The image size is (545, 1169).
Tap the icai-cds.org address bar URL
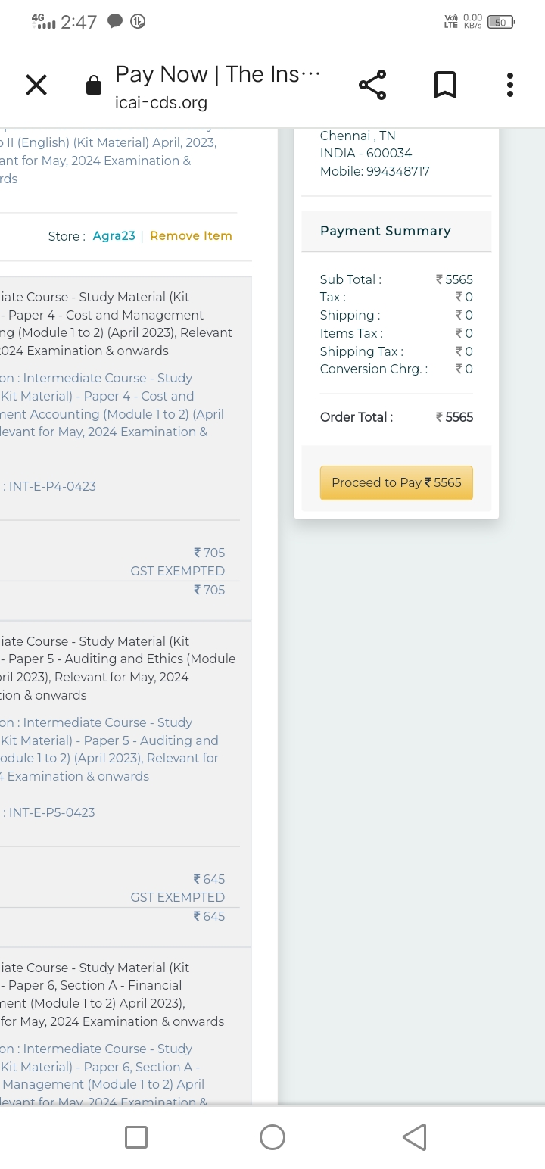(x=161, y=102)
